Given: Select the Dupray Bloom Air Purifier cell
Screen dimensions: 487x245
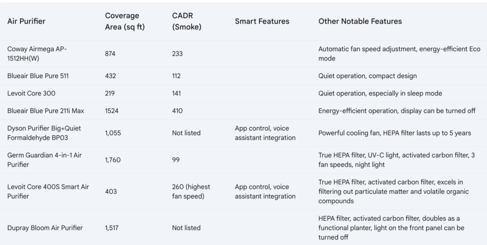Looking at the screenshot, I should [45, 228].
